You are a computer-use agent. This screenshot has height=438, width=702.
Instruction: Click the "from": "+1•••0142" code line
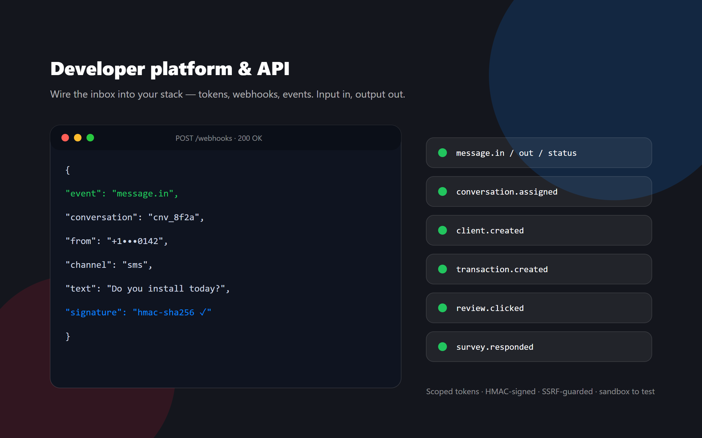coord(117,241)
